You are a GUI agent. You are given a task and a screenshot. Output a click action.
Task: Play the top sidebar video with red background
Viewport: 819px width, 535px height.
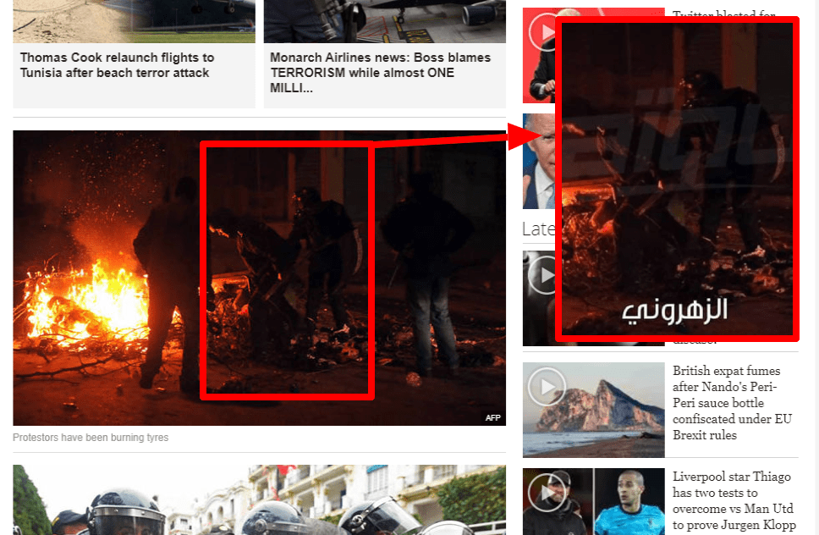tap(542, 32)
